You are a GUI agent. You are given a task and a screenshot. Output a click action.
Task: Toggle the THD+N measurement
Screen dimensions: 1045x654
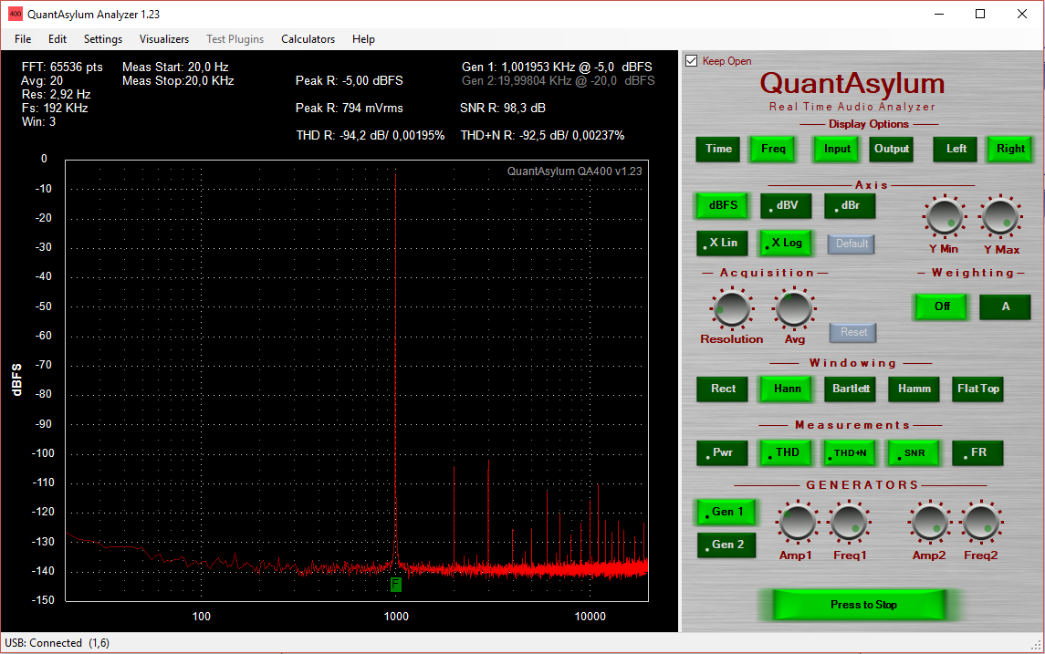851,452
